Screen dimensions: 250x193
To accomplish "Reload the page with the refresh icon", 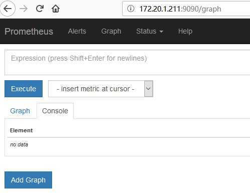I will 40,9.
